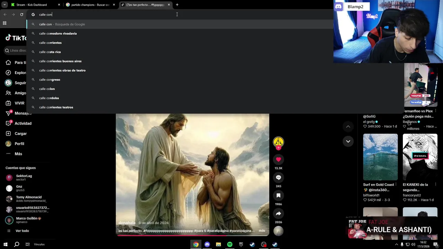
Task: Click the Windows Start button
Action: [5, 245]
